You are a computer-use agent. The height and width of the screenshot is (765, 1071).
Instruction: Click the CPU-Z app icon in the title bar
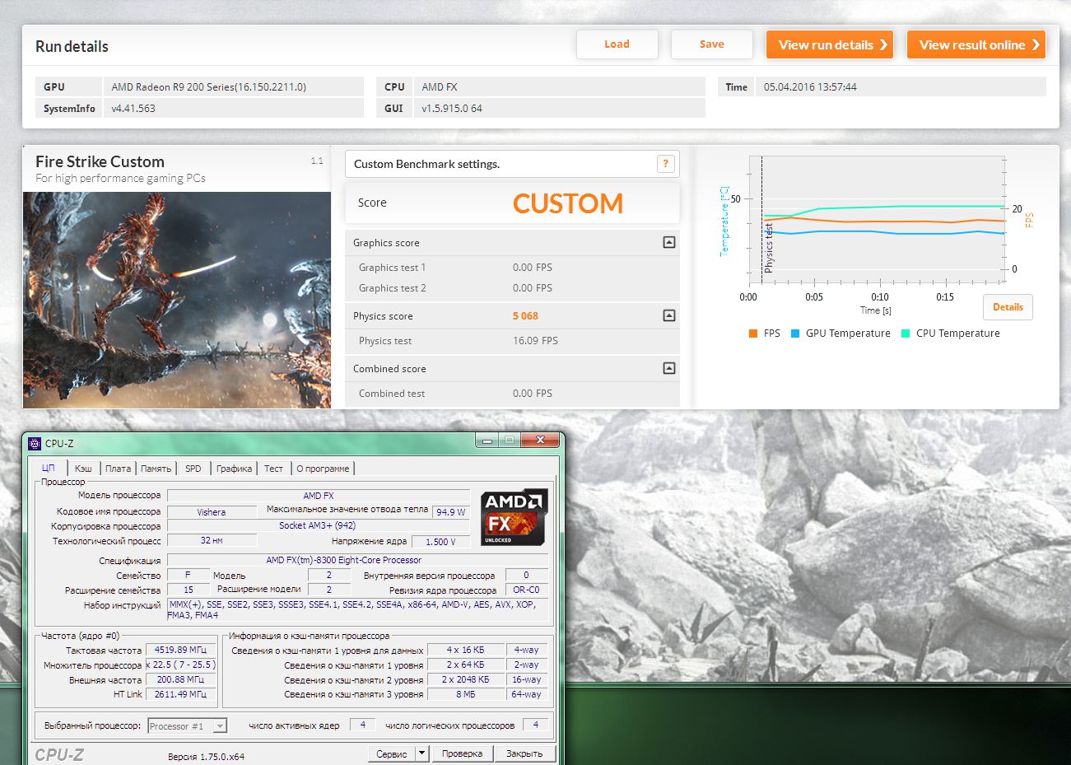coord(35,443)
